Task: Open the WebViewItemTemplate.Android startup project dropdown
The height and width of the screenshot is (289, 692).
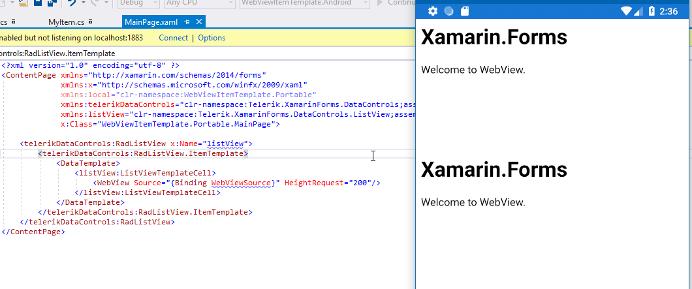Action: (304, 3)
